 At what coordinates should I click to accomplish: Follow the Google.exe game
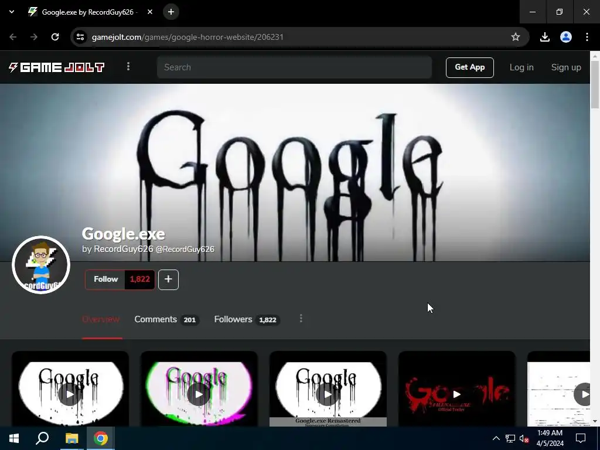tap(105, 279)
